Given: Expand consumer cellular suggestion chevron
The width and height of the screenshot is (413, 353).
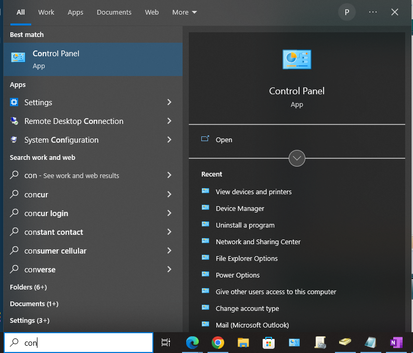Looking at the screenshot, I should 170,250.
